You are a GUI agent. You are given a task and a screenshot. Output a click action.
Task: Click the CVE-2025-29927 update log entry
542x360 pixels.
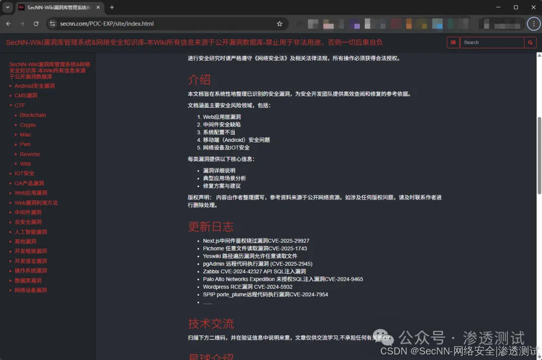point(256,240)
